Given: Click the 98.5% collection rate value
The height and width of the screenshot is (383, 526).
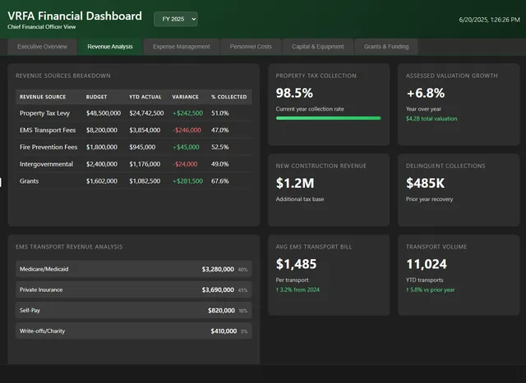Looking at the screenshot, I should (x=294, y=93).
